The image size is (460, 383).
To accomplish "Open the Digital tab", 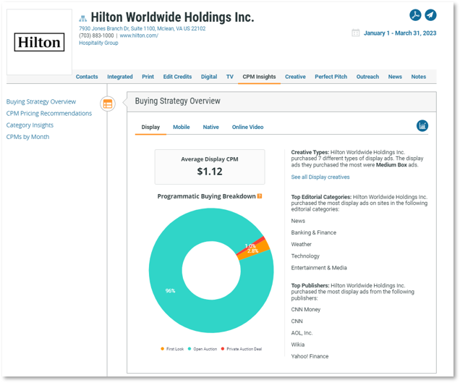I will click(x=209, y=77).
